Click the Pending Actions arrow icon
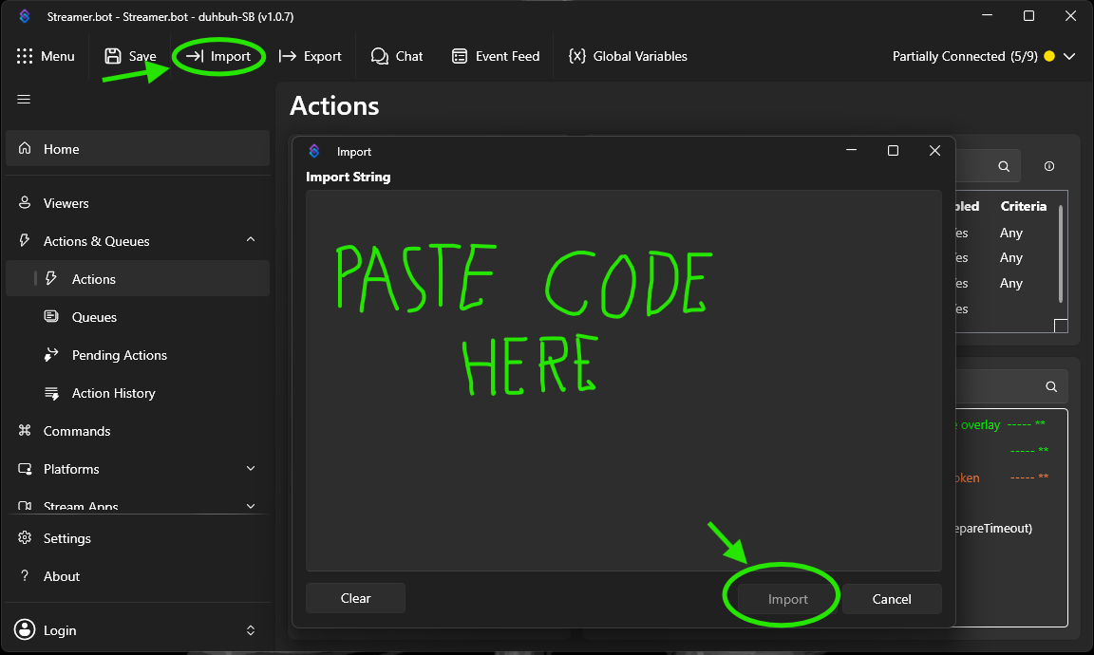 click(x=51, y=354)
